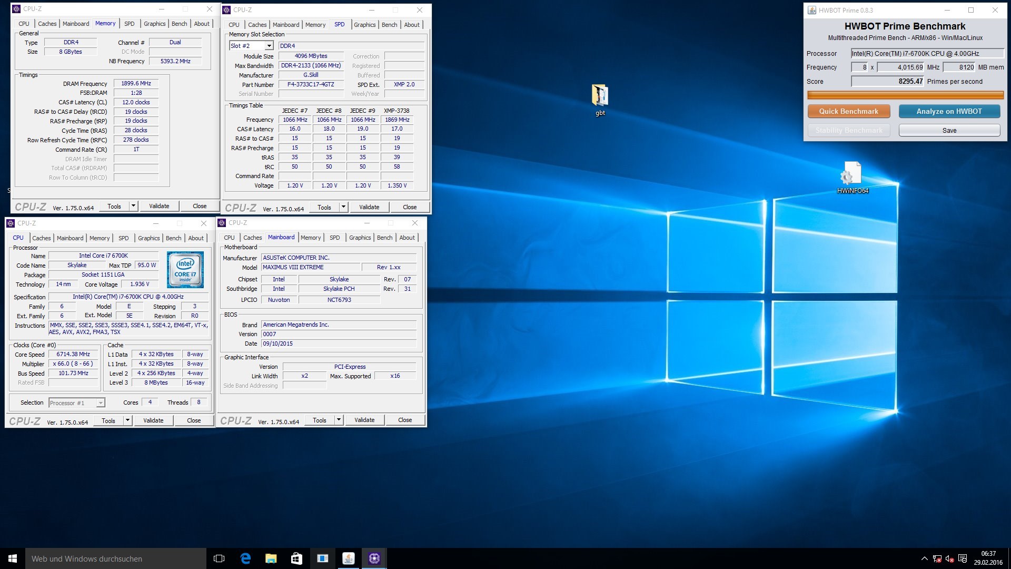Click the Java HWBOT Prime taskbar icon

348,558
